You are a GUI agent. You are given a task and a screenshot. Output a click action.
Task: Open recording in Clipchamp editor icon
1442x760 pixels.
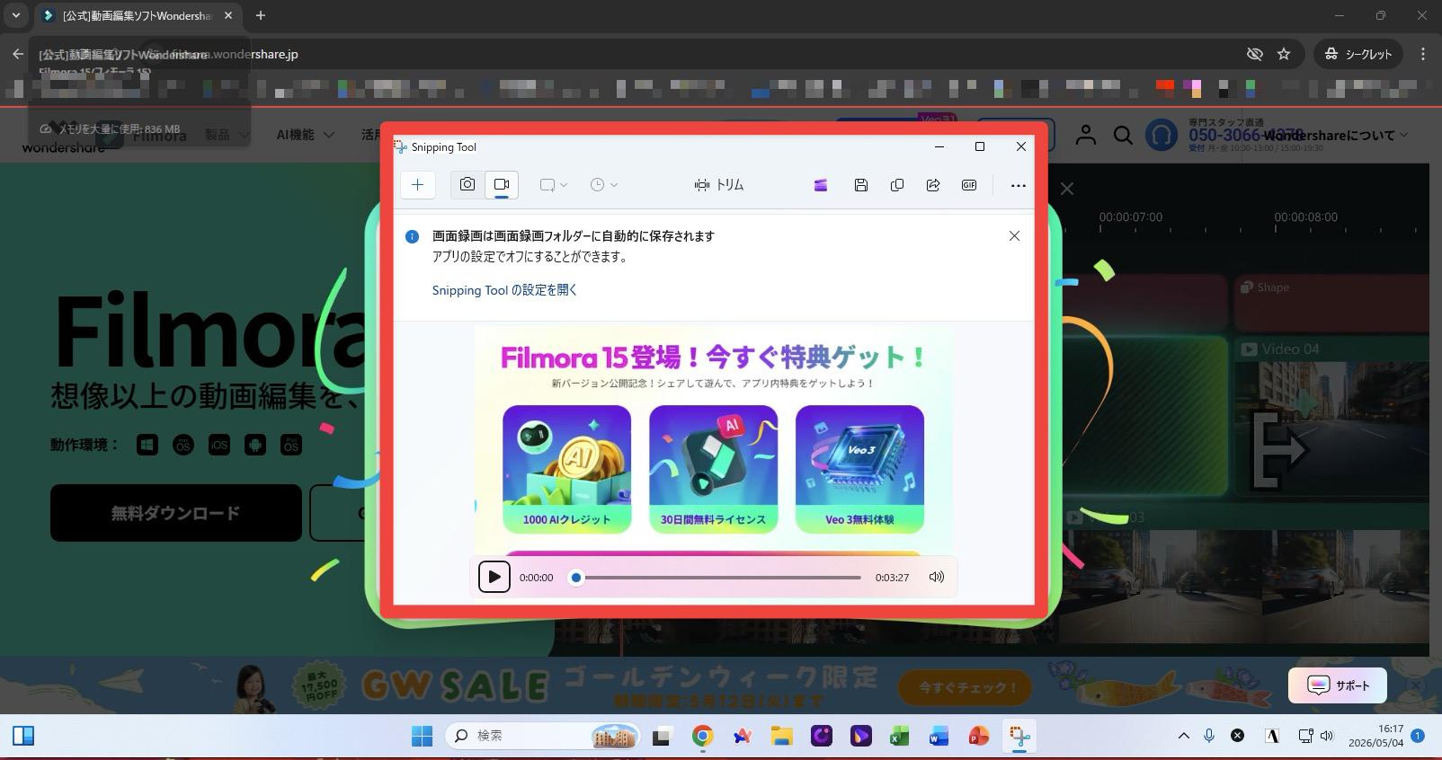(x=821, y=185)
